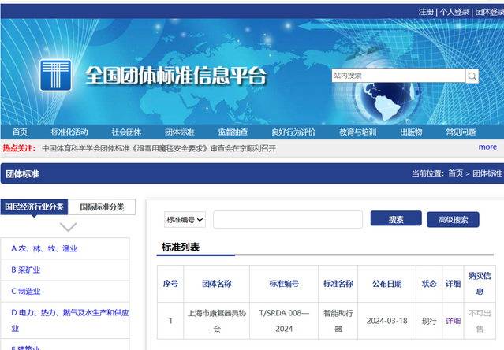The width and height of the screenshot is (504, 350).
Task: Click the site search magnifier icon
Action: tap(472, 76)
